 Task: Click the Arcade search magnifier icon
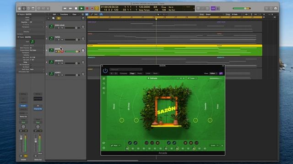(x=104, y=83)
